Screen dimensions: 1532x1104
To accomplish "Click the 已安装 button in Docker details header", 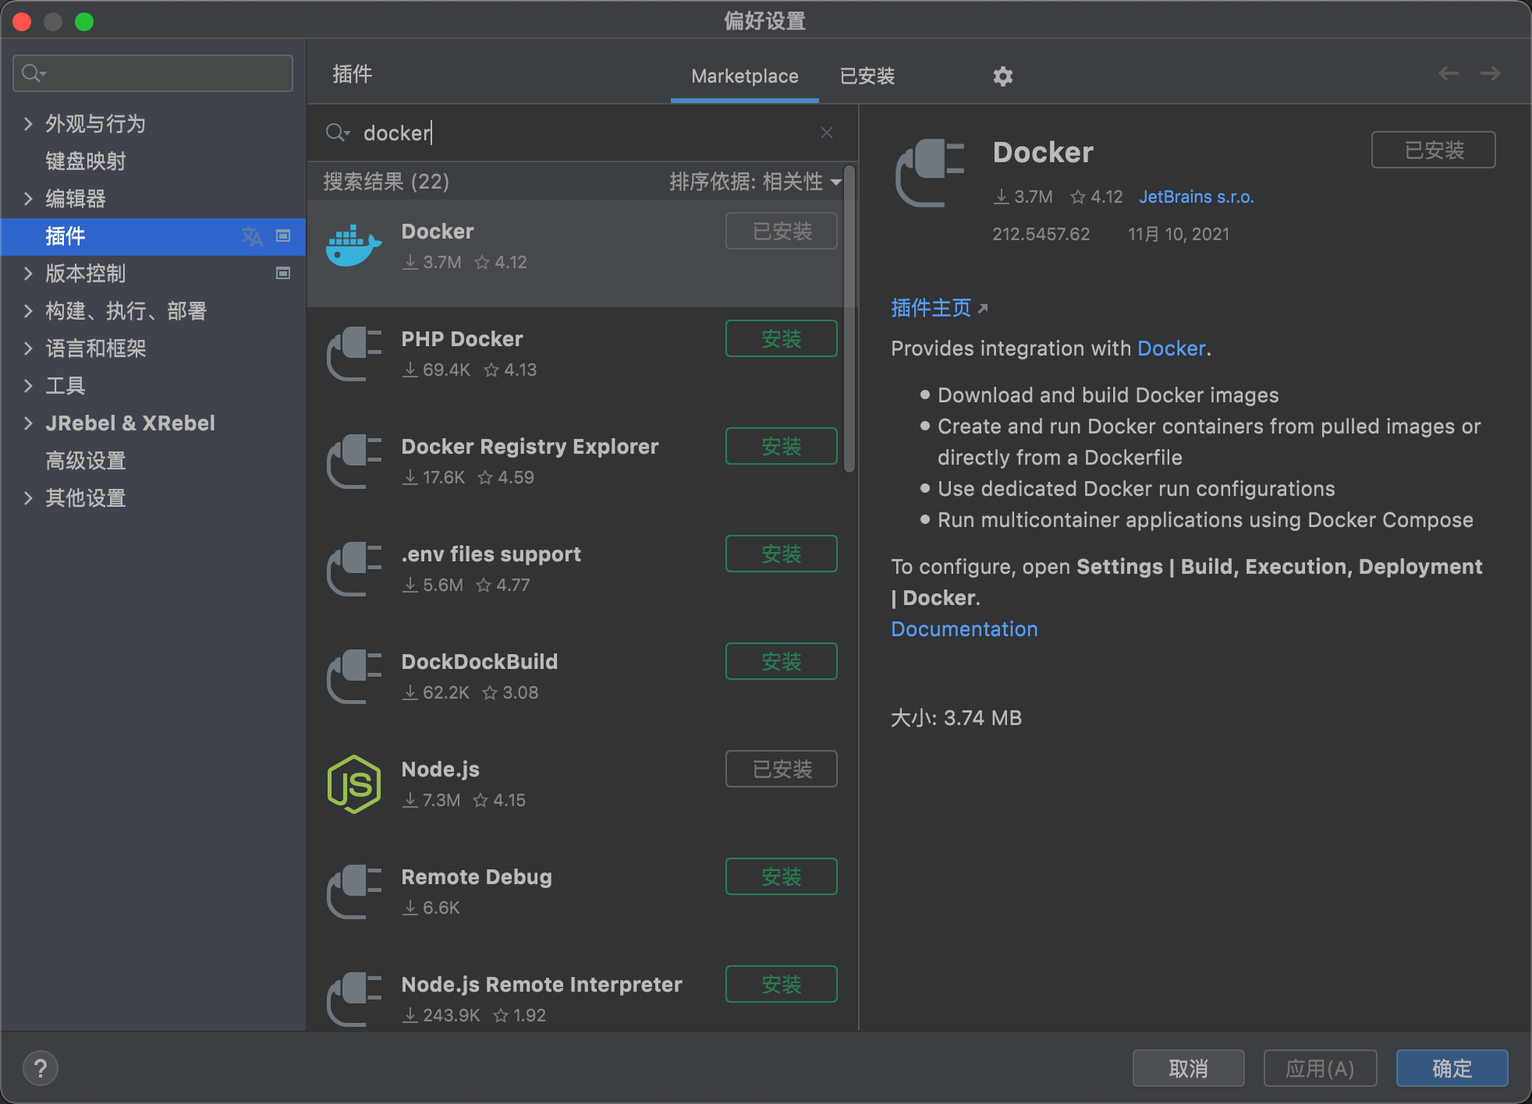I will (1434, 150).
